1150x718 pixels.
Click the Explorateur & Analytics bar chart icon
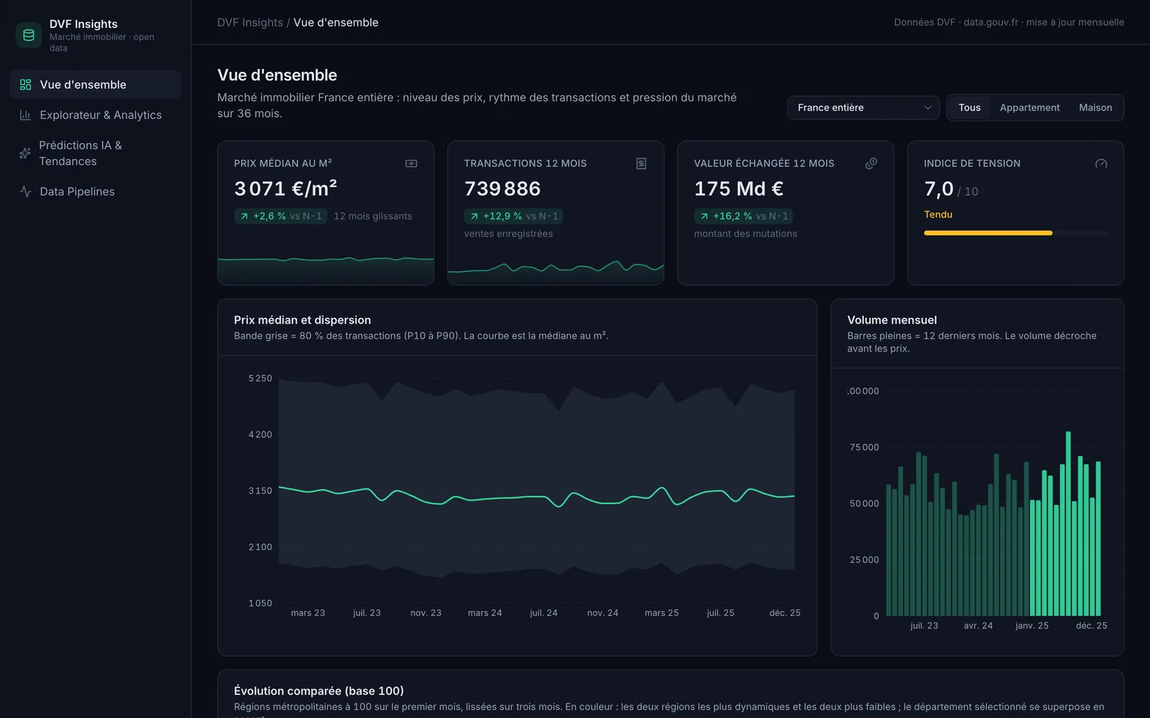pyautogui.click(x=26, y=115)
